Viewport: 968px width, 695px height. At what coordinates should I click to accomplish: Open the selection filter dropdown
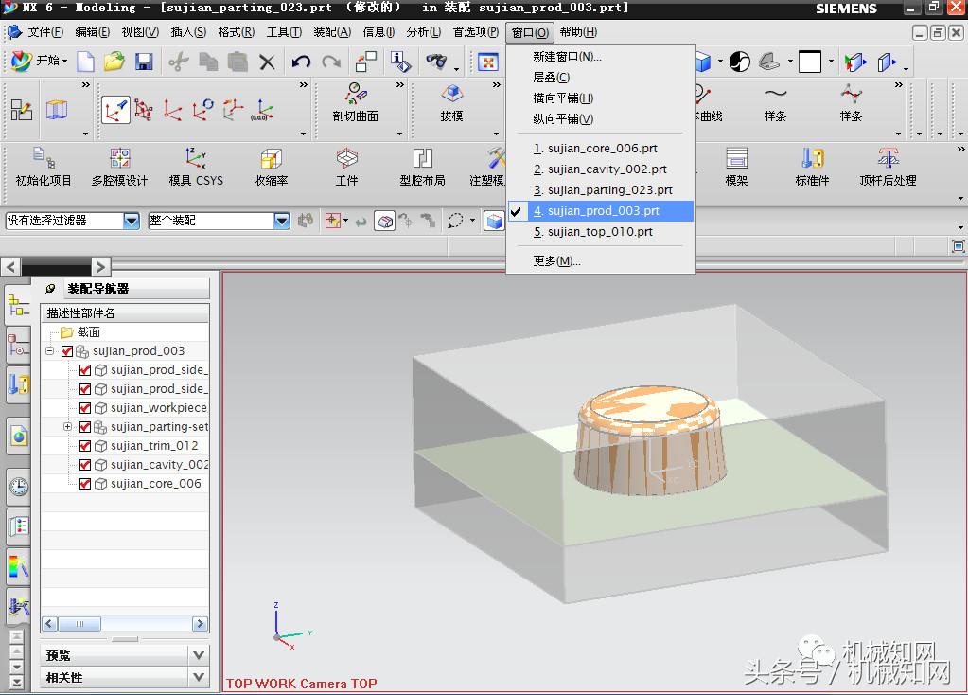tap(132, 221)
